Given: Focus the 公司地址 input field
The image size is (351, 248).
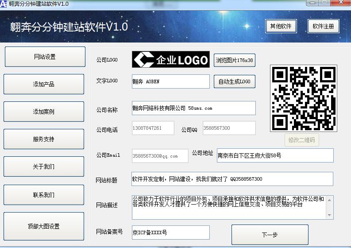Looking at the screenshot, I should click(x=275, y=155).
